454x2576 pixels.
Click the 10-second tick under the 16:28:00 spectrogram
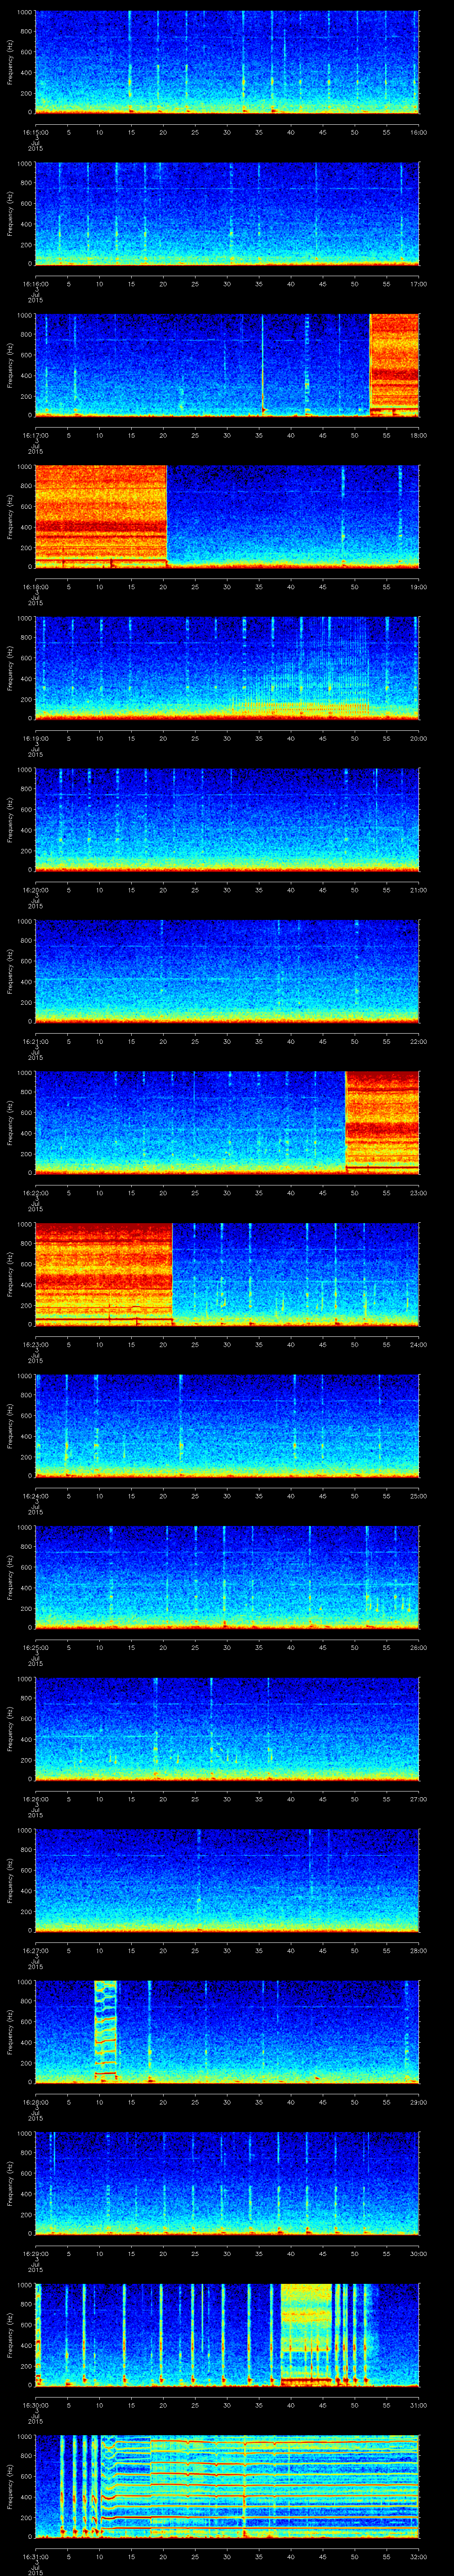pyautogui.click(x=99, y=2102)
